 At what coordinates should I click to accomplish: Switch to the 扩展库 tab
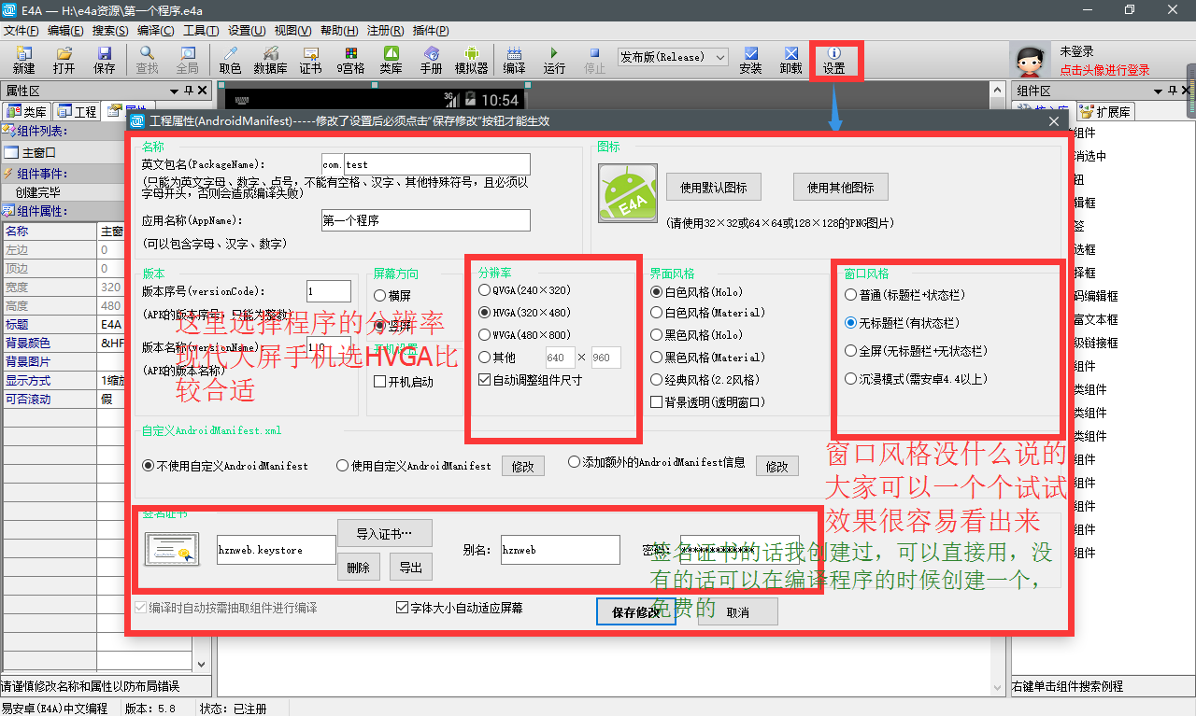(1105, 112)
